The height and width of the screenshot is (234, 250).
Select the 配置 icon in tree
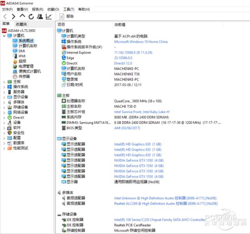click(10, 138)
